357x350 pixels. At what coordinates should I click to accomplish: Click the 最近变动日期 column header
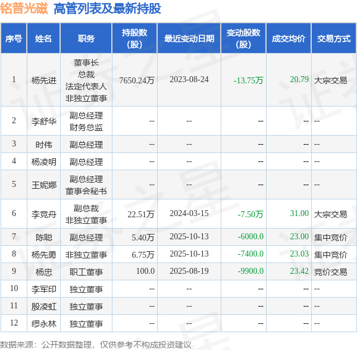[189, 39]
